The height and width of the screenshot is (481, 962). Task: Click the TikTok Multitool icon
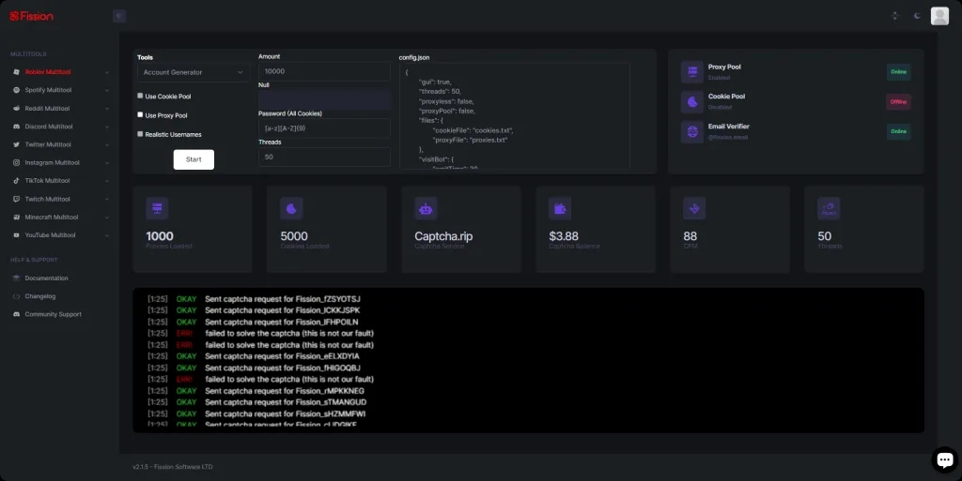point(17,181)
